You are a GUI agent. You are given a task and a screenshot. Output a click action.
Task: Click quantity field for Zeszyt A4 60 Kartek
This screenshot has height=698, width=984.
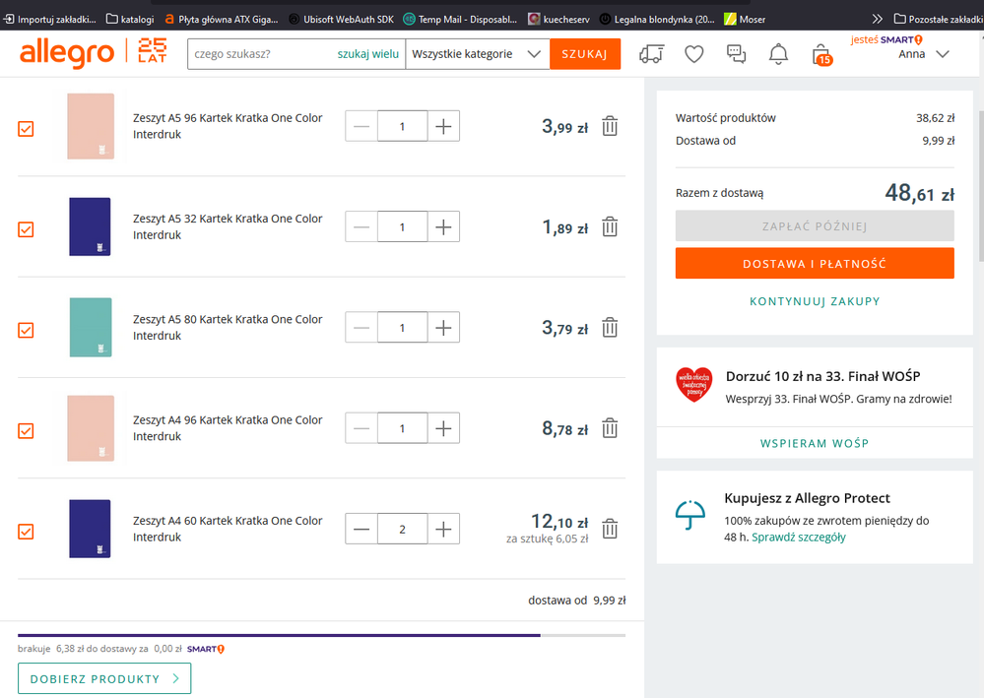point(402,529)
